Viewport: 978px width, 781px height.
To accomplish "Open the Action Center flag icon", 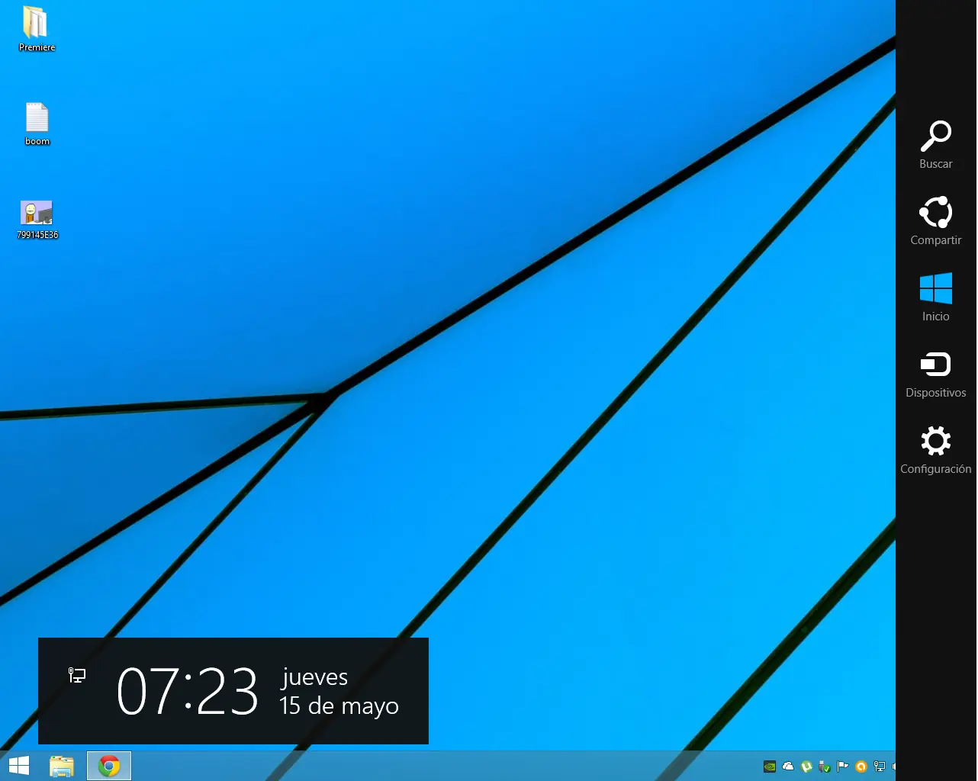I will click(x=843, y=767).
